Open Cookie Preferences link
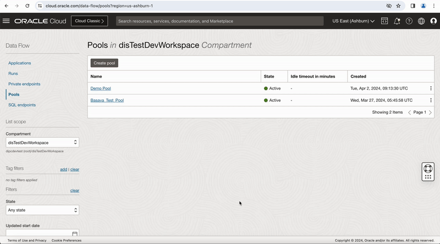 pos(67,240)
